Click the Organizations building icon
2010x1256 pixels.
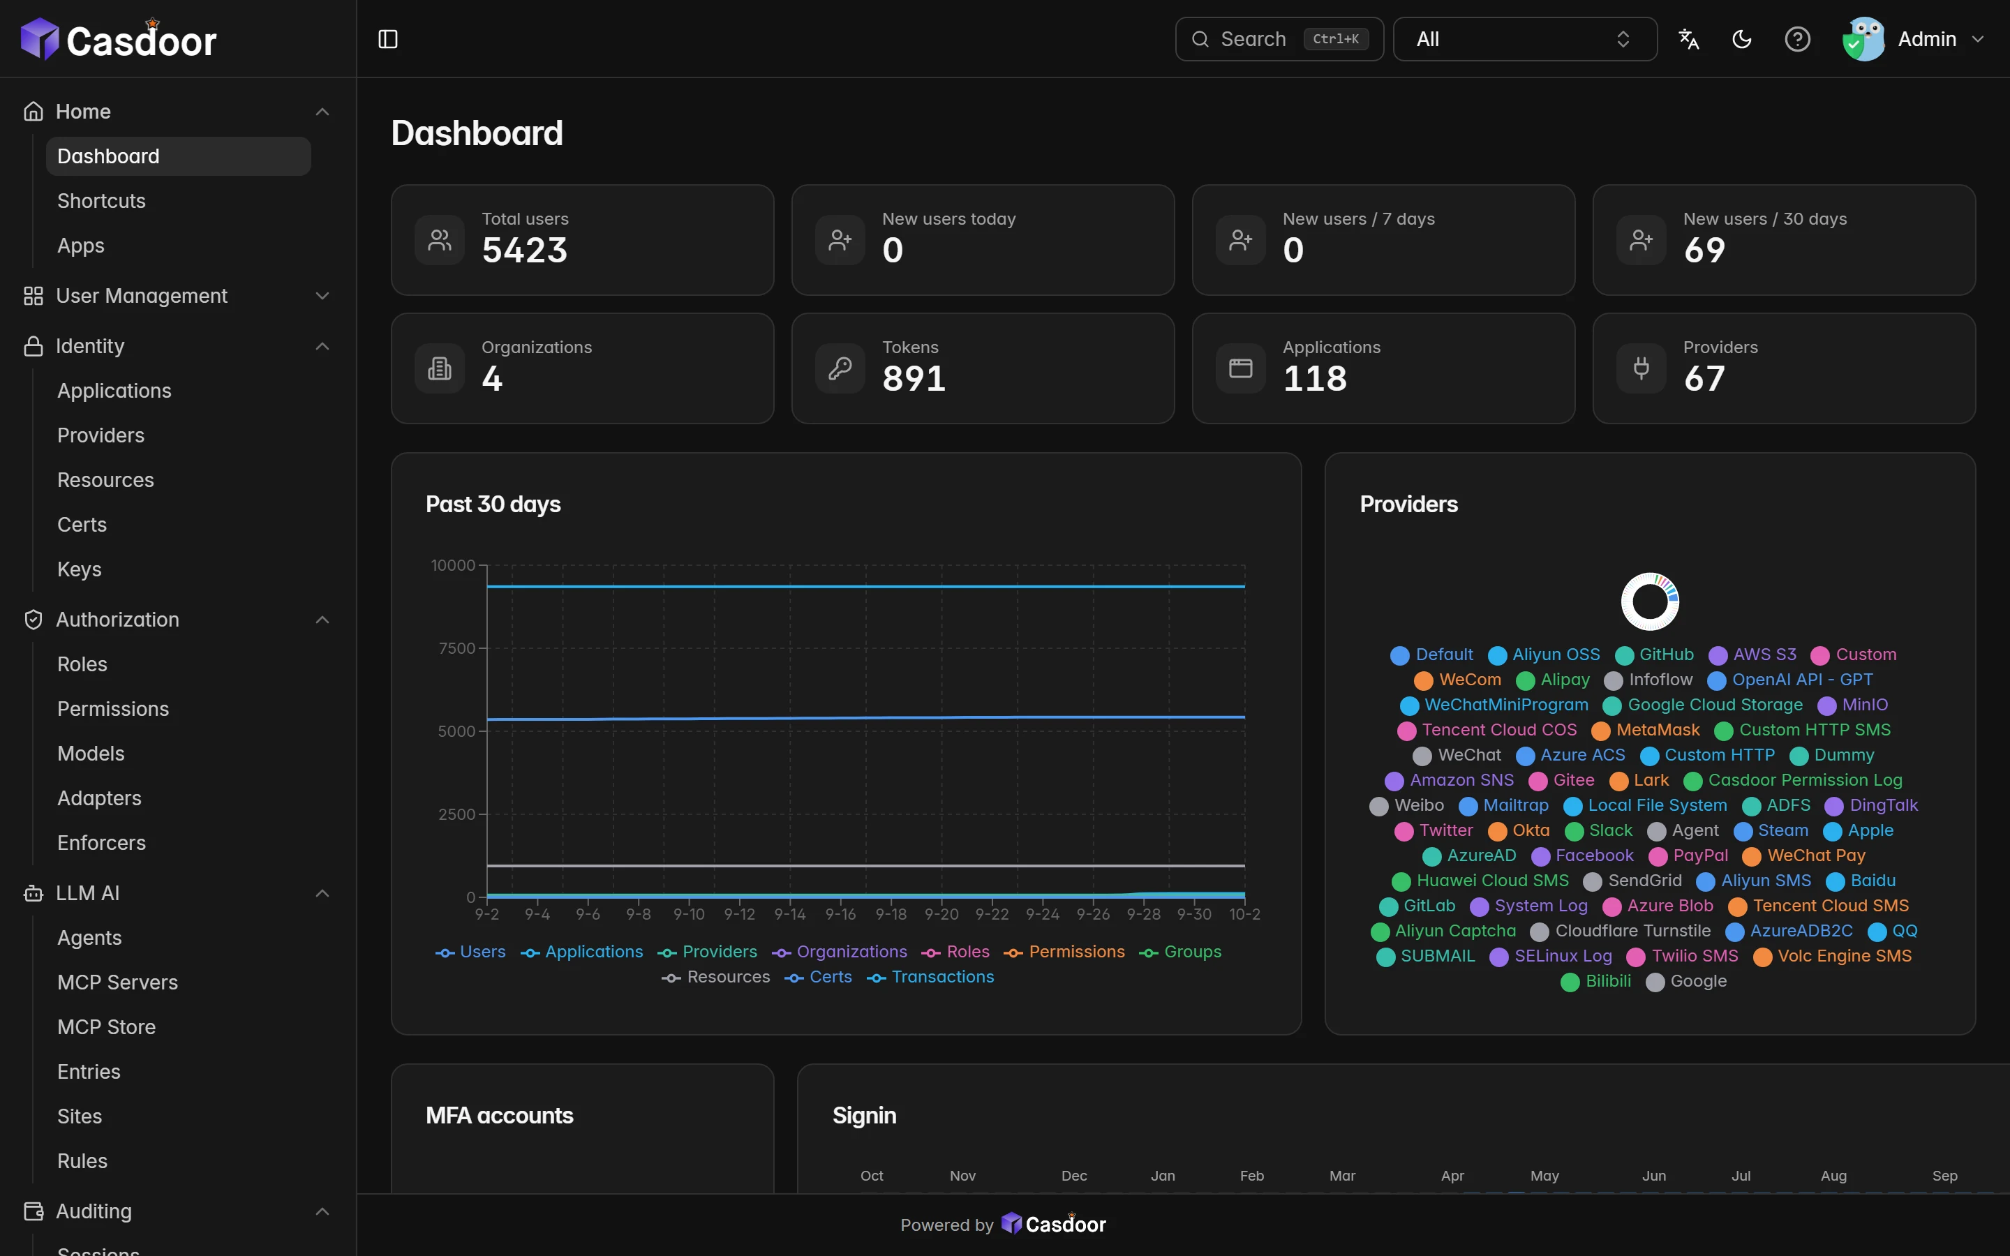[440, 368]
